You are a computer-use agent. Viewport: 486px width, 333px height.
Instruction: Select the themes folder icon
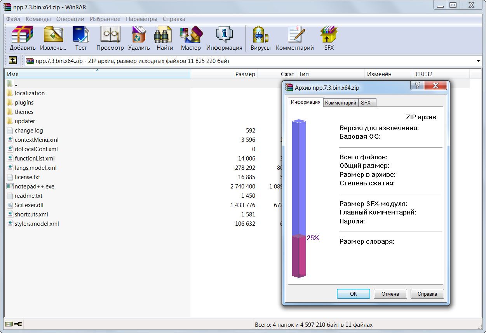[x=10, y=112]
